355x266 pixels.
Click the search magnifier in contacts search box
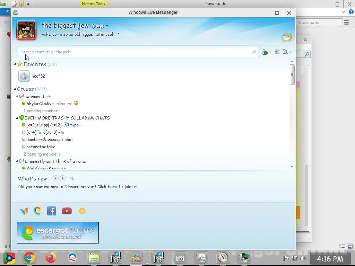tap(254, 52)
